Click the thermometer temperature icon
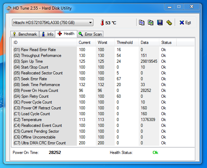207x168 pixels. point(102,23)
